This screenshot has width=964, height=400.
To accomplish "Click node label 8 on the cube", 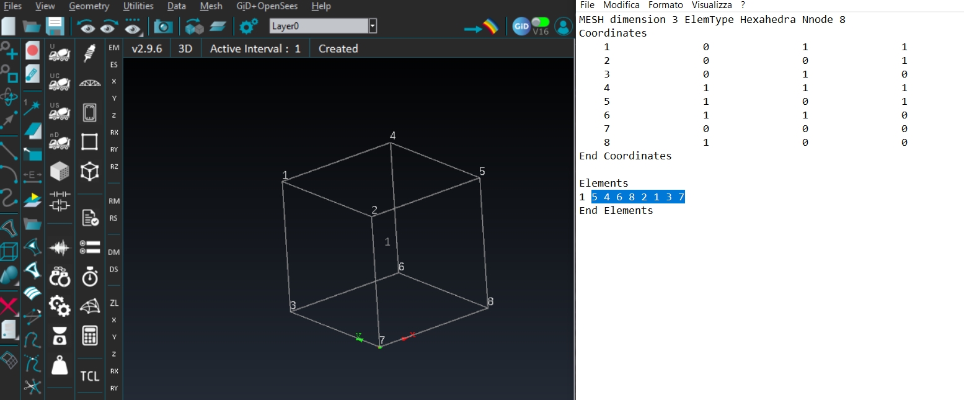I will [x=490, y=301].
